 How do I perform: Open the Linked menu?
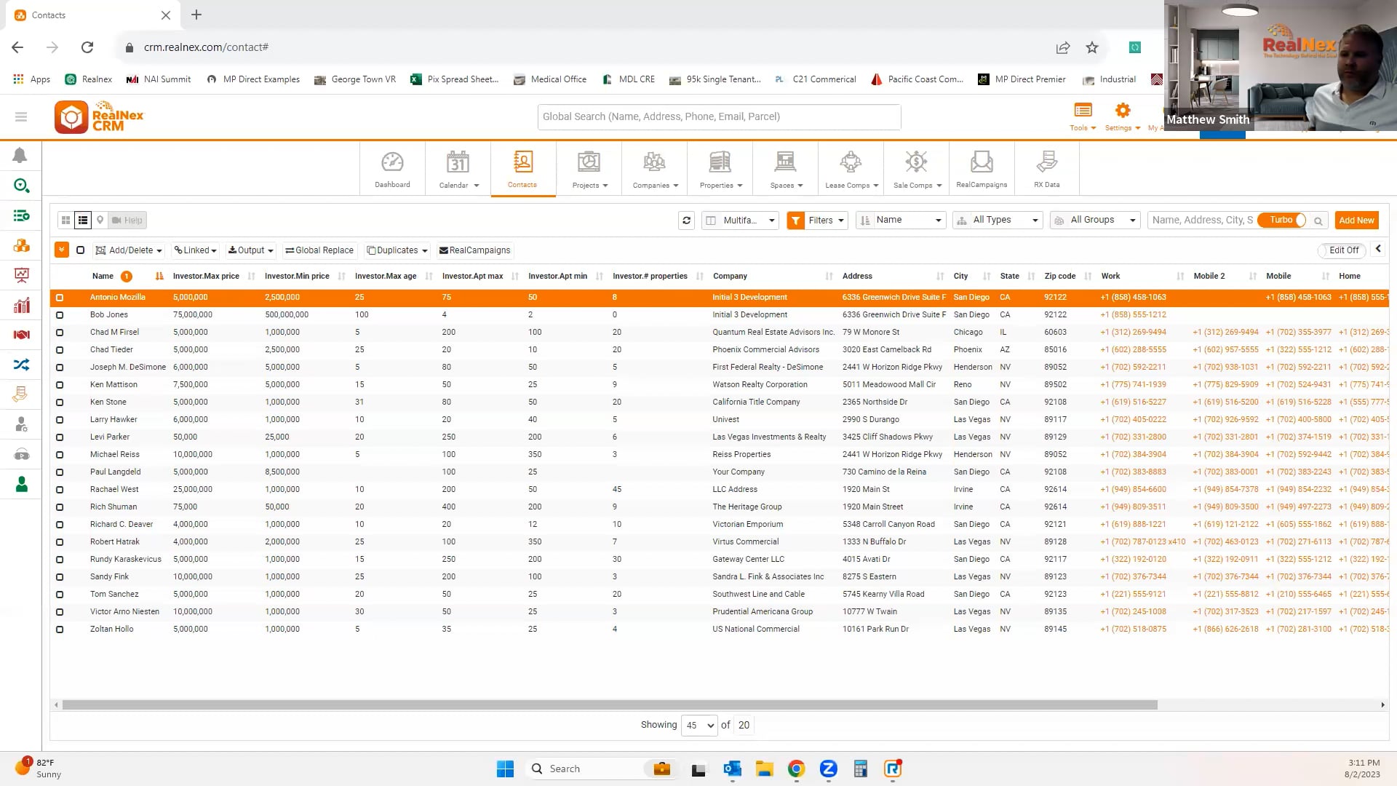click(195, 250)
